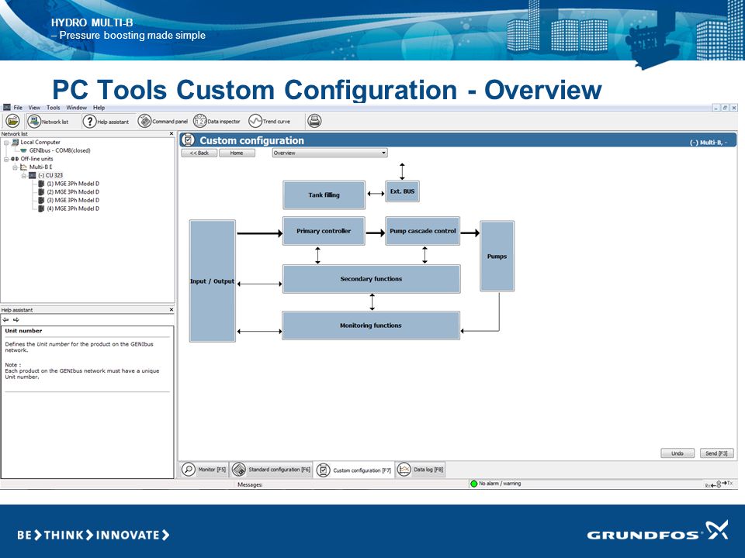
Task: Open the Primary controller block
Action: pyautogui.click(x=324, y=231)
